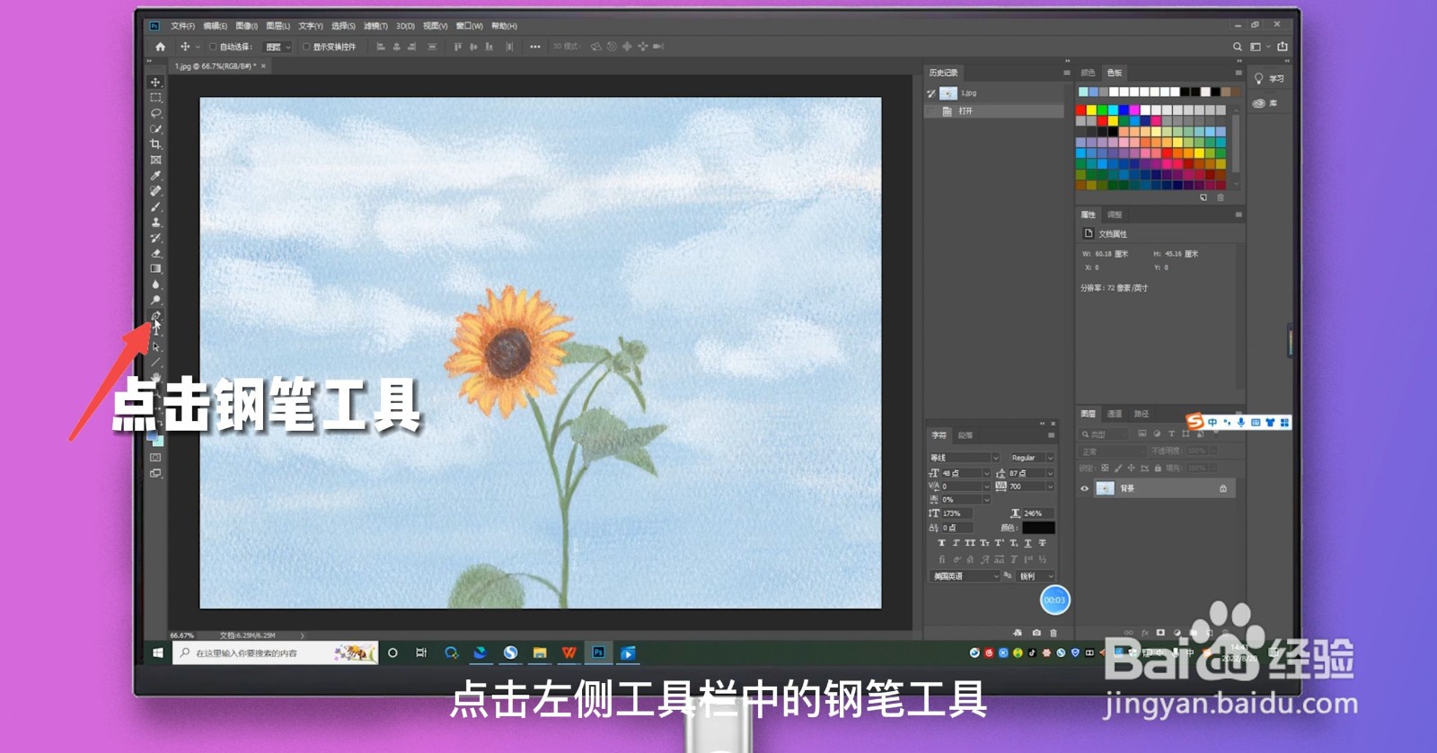1437x753 pixels.
Task: Open tracking dropdown showing 700
Action: pos(1031,486)
